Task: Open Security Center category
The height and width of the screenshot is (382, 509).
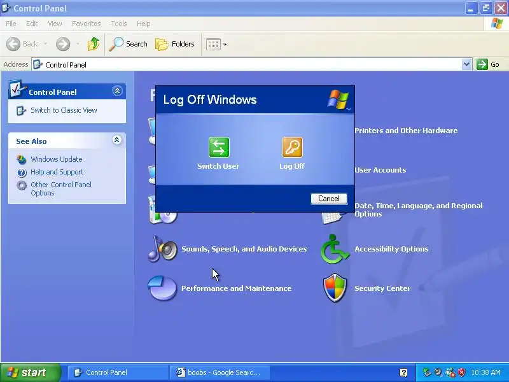Action: pos(382,288)
